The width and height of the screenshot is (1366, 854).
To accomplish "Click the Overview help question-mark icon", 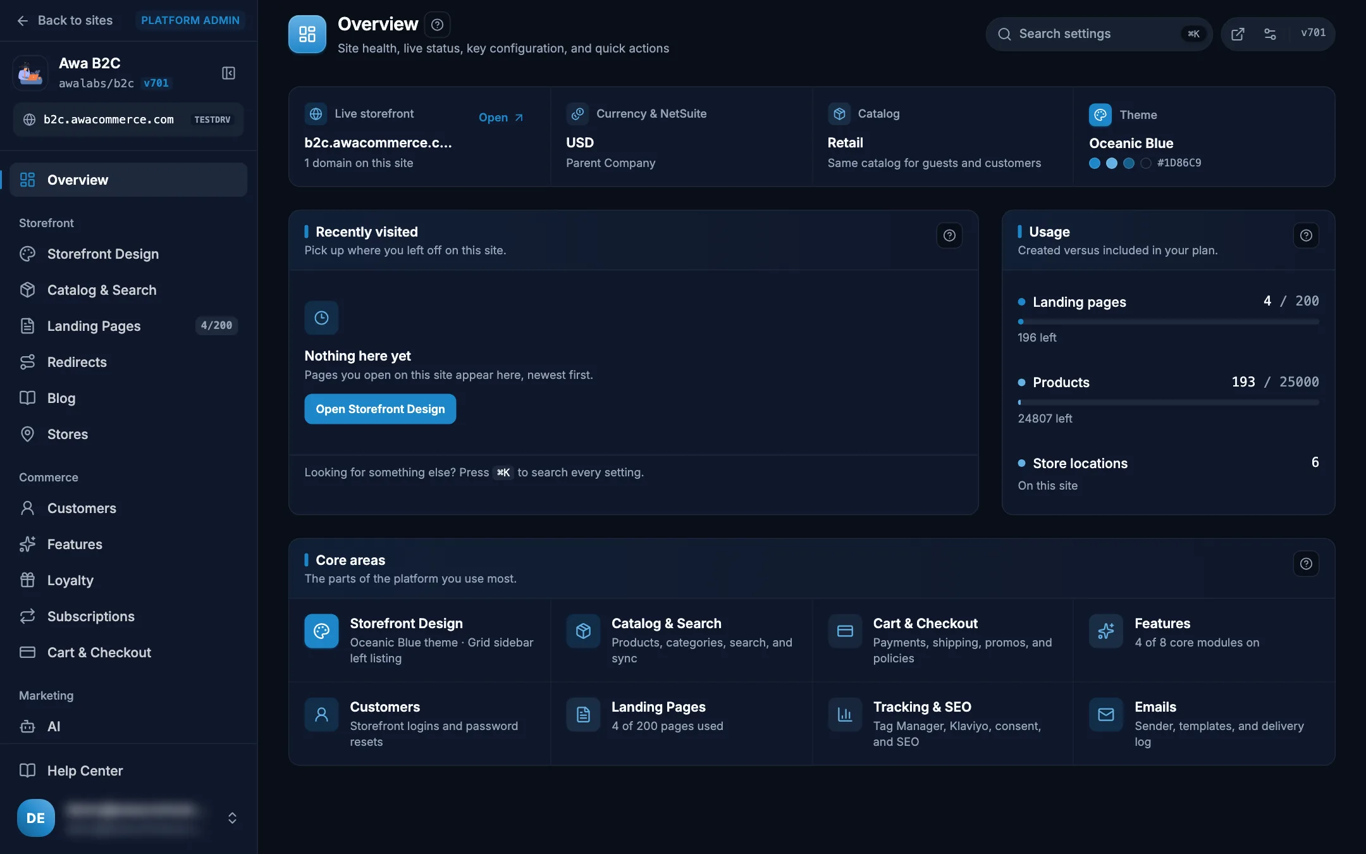I will [437, 25].
